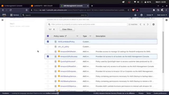Viewport: 169px width, 95px height.
Task: Click the Unified Settings external link icon
Action: pyautogui.click(x=58, y=93)
